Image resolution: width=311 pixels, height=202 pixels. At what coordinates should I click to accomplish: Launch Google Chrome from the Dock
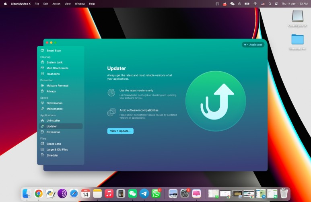[x=39, y=194]
